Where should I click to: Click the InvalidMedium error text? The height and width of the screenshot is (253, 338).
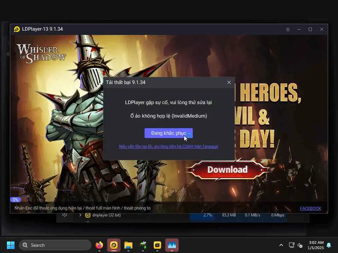coord(168,116)
